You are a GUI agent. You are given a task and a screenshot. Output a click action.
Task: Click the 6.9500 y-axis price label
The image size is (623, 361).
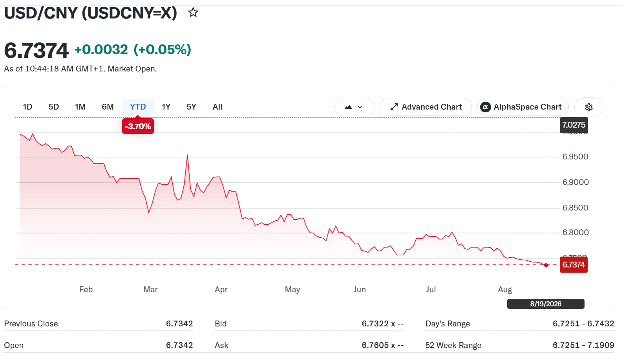coord(575,157)
